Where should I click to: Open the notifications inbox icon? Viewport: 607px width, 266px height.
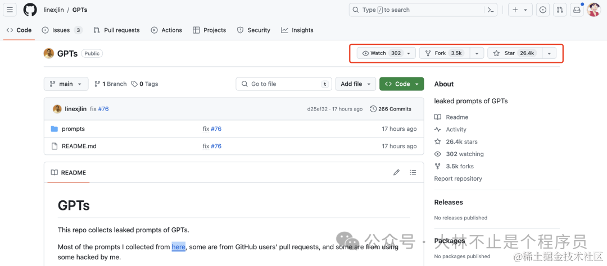(577, 10)
